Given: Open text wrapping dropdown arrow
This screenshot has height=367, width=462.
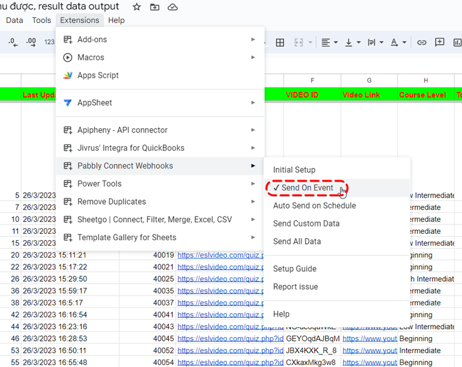Looking at the screenshot, I should pos(381,43).
